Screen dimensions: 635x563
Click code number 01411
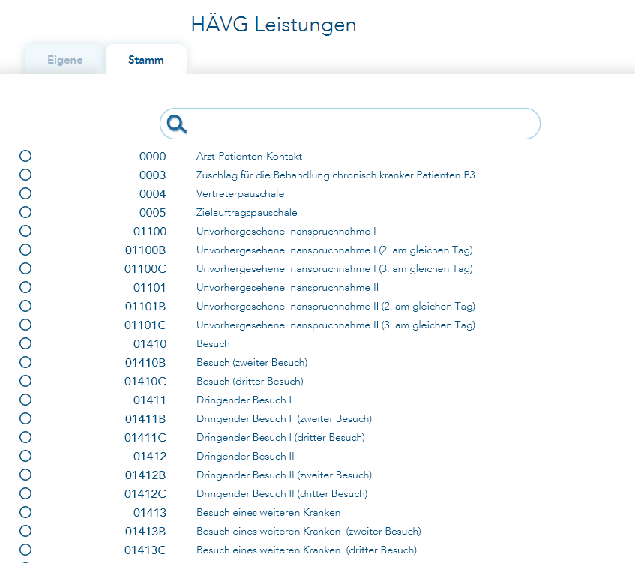tap(150, 400)
